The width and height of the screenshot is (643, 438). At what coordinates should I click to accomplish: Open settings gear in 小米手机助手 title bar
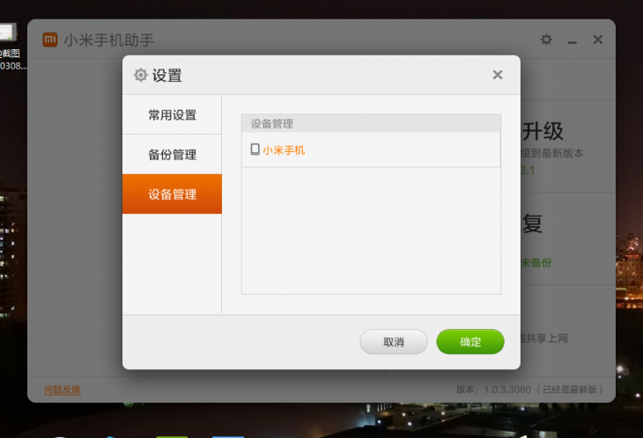(x=546, y=40)
